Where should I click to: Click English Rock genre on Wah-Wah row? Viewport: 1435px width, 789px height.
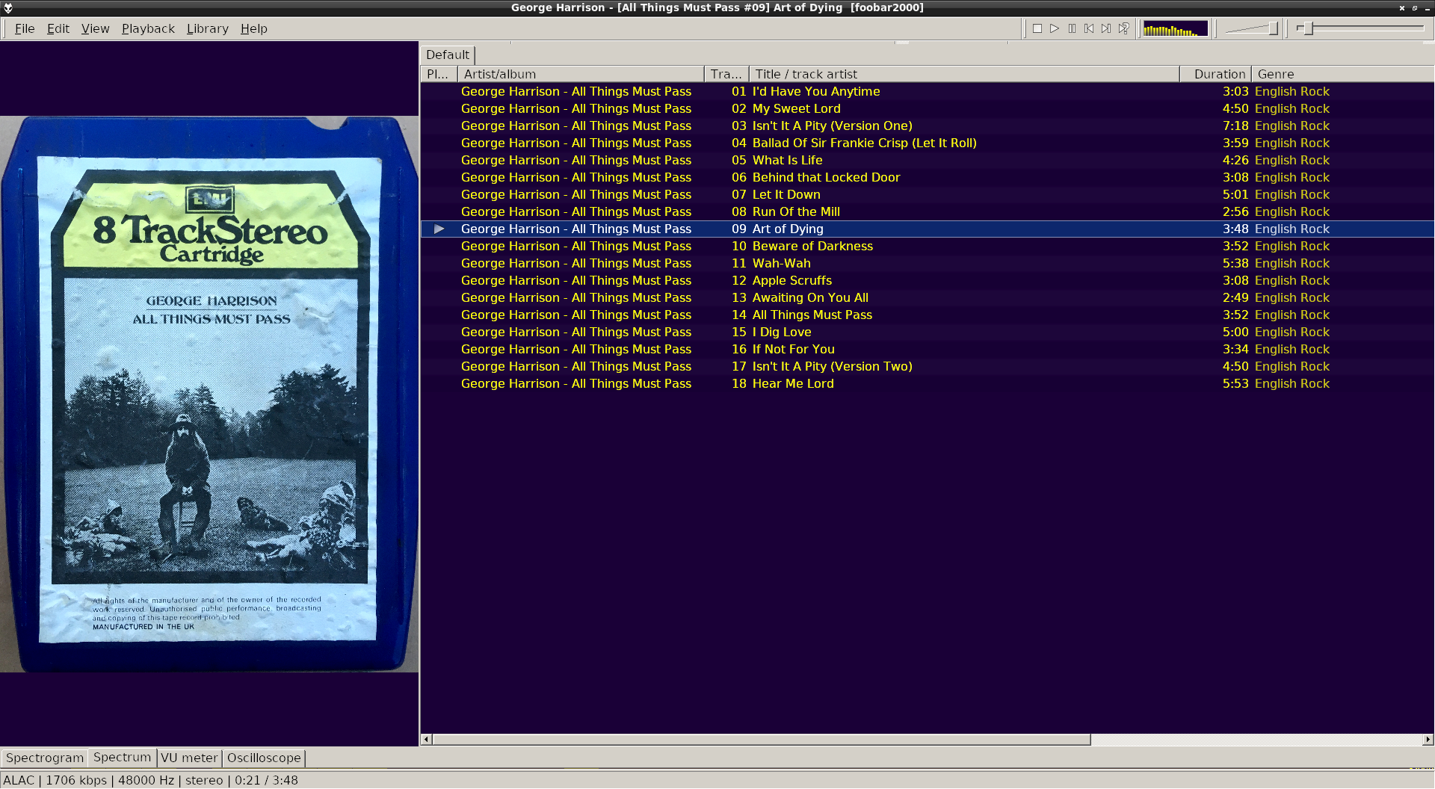1292,263
